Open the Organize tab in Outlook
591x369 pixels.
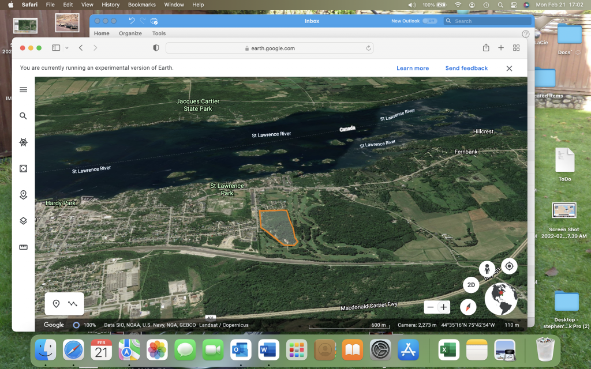(130, 33)
